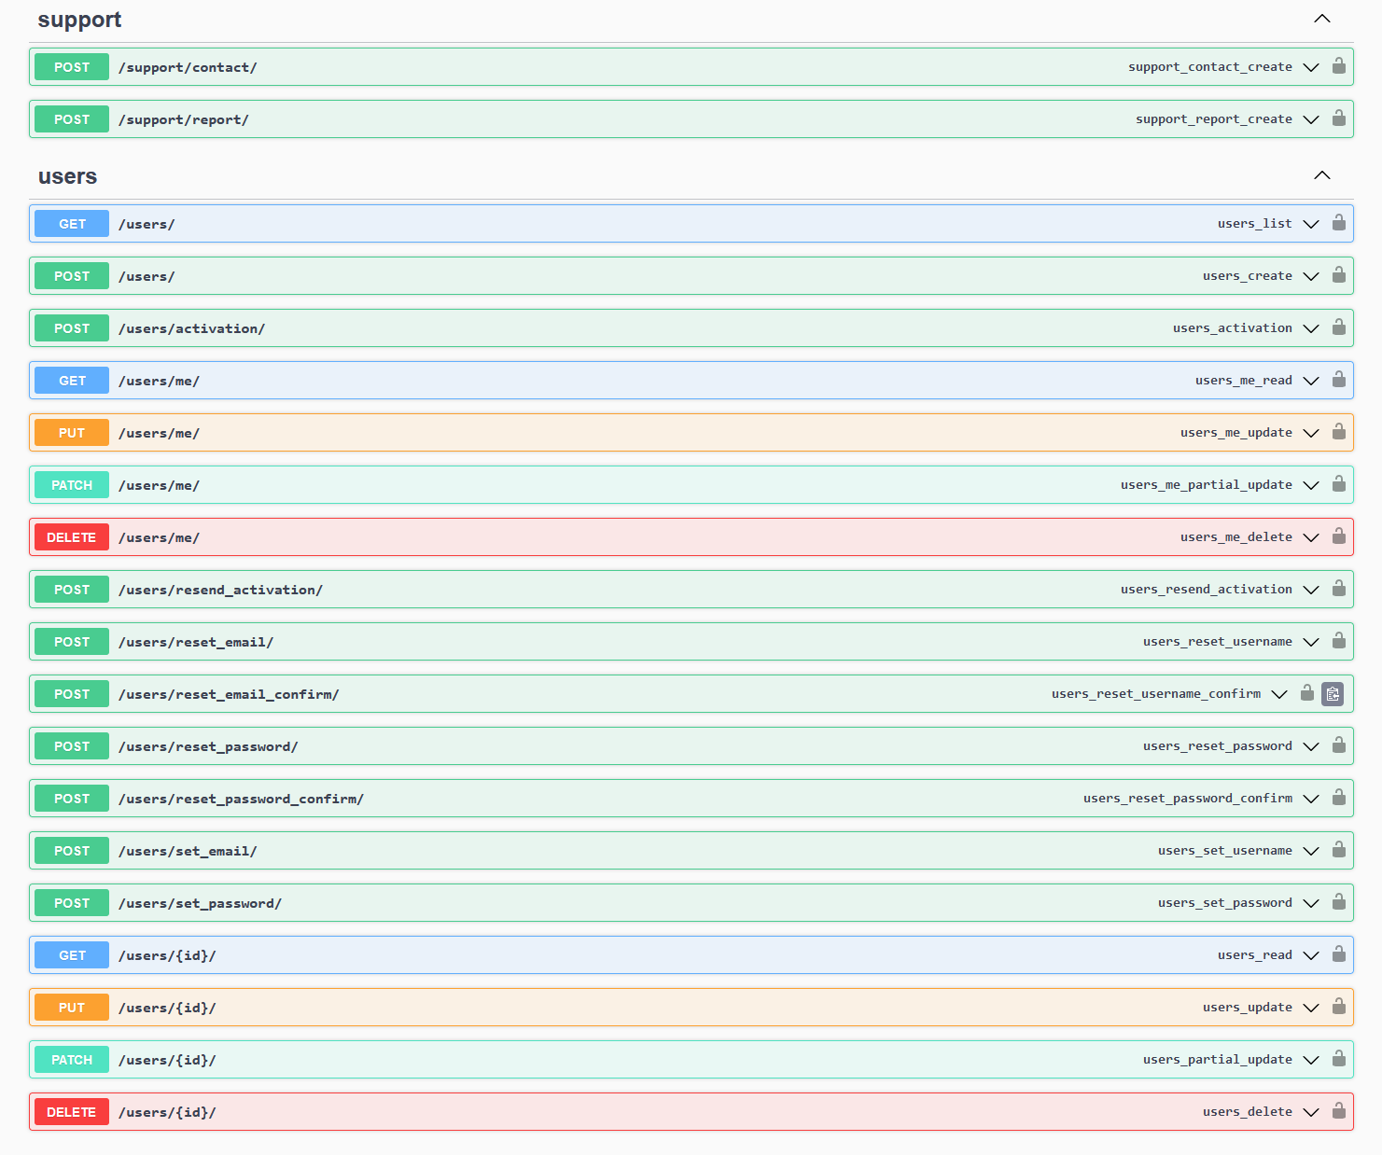1382x1155 pixels.
Task: Open the /users/set_email/ endpoint path
Action: point(188,851)
